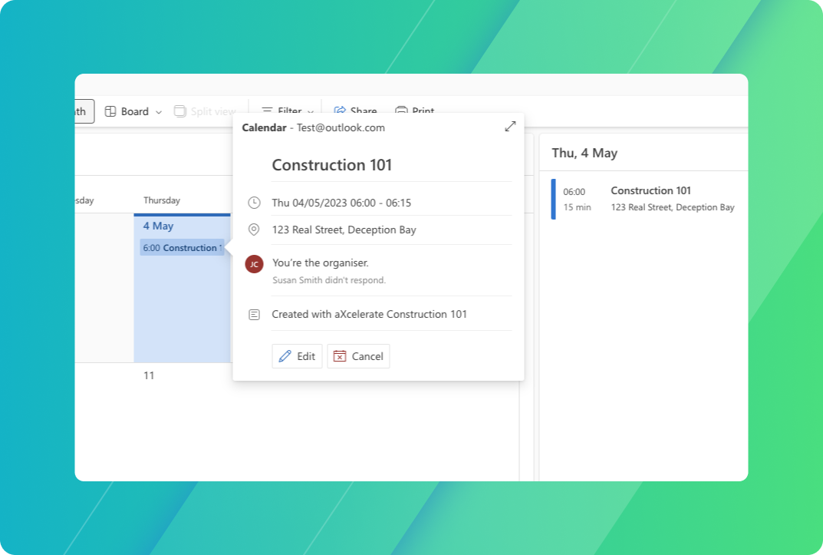Screen dimensions: 823x555
Task: Select the 4 May date cell
Action: (182, 288)
